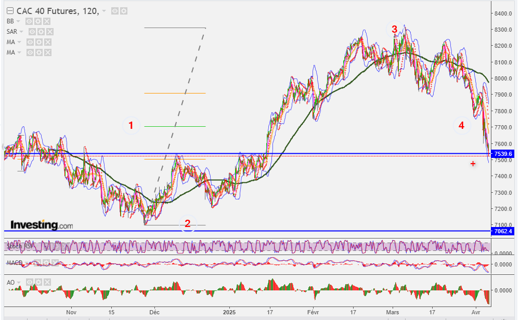Toggle the lower MA indicator eye icon
Screen dimensions: 520x320
coord(30,52)
